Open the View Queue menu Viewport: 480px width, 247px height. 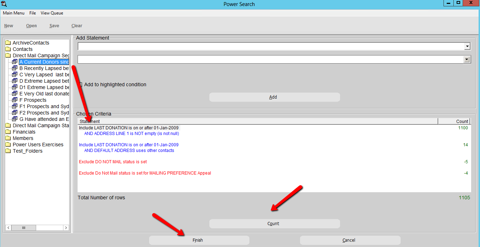coord(52,13)
